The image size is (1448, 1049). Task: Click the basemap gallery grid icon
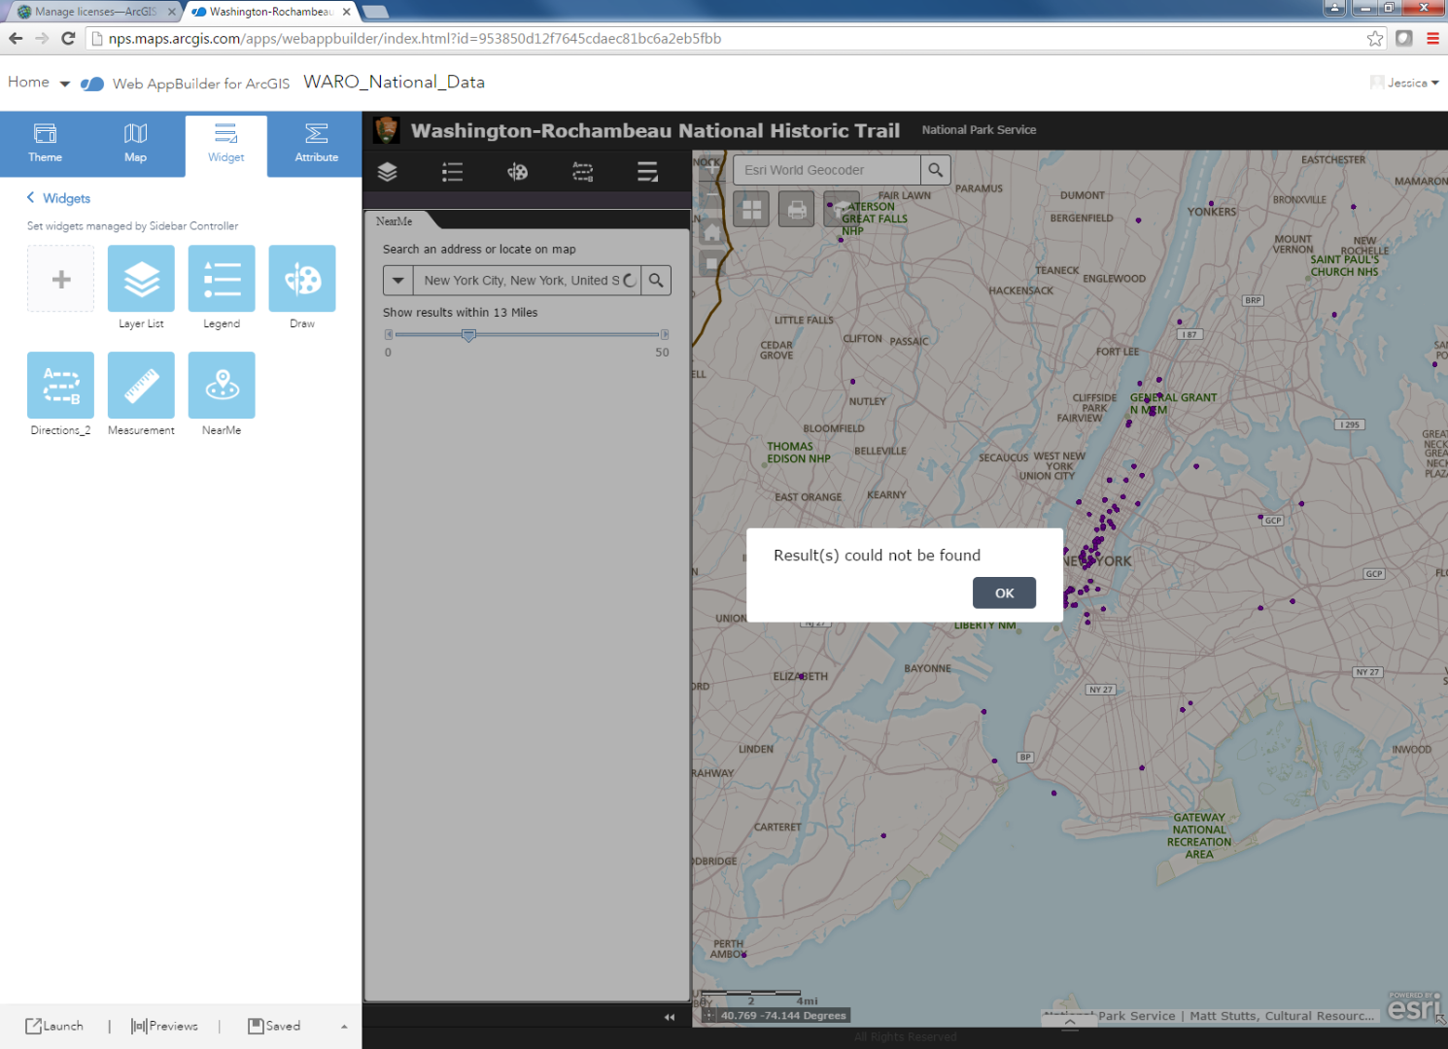(751, 209)
